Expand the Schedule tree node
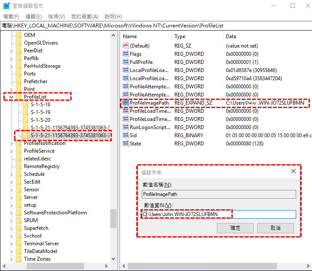Screen dimensions: 312x271 point(11,175)
